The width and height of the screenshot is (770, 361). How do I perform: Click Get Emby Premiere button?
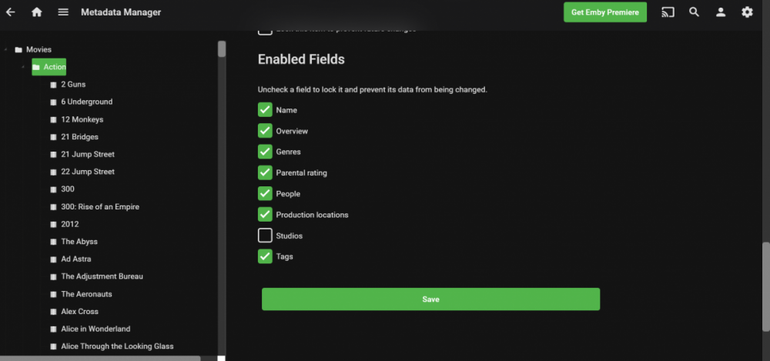[x=605, y=12]
